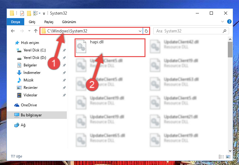Image resolution: width=239 pixels, height=165 pixels.
Task: Open Yerel Disk (D:) in the sidebar
Action: [x=35, y=58]
